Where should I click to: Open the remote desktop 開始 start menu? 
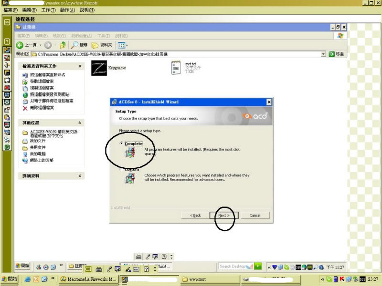point(22,266)
